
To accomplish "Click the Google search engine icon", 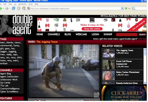I will pyautogui.click(x=134, y=9).
